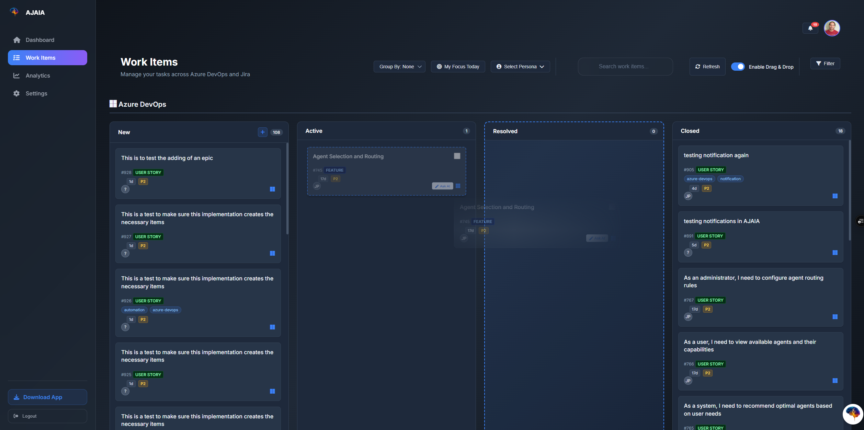
Task: Click Ask AI on Agent Selection card
Action: click(442, 186)
